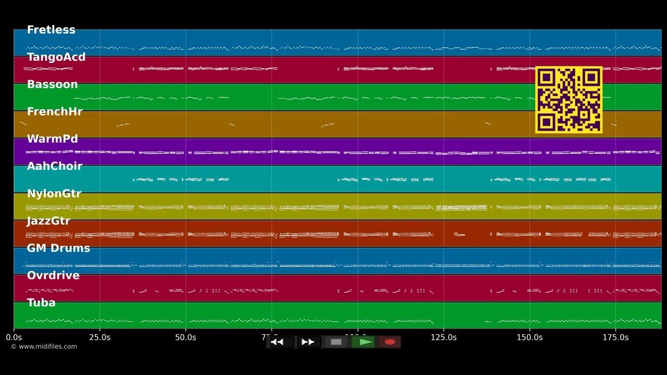This screenshot has height=375, width=667.
Task: Click the 50.0s time axis label
Action: (x=186, y=337)
